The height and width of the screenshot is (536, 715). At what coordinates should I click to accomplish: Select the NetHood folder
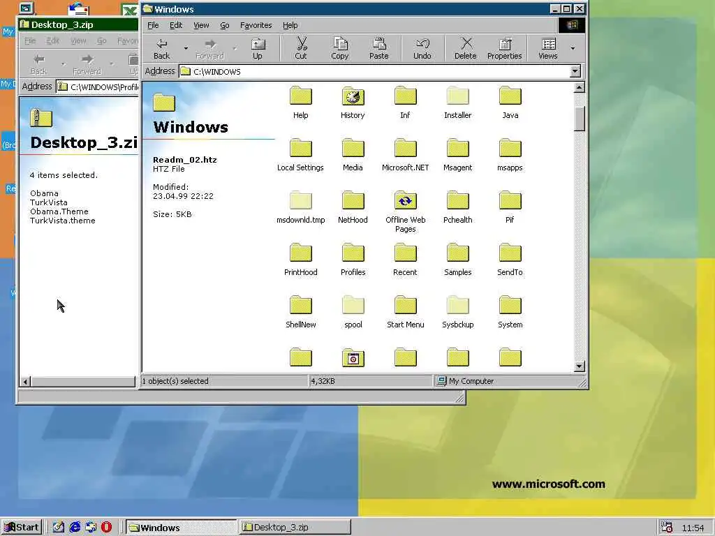(353, 207)
